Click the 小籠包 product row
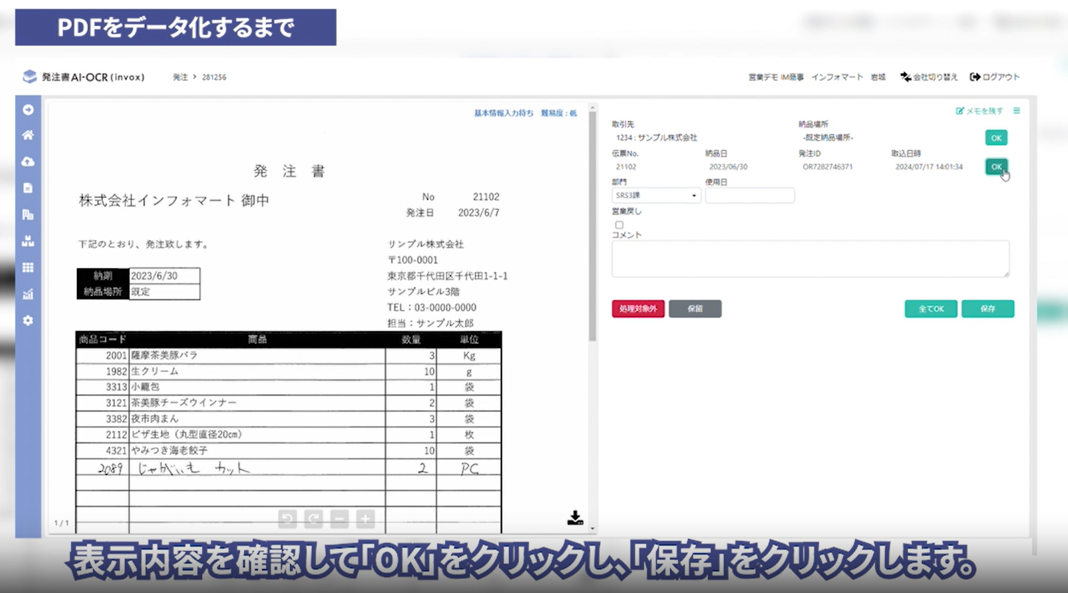The width and height of the screenshot is (1068, 593). point(289,387)
